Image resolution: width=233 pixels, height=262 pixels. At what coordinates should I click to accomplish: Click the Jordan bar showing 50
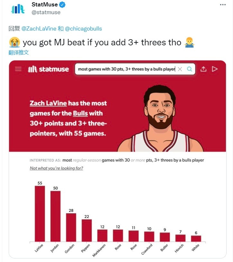point(56,216)
